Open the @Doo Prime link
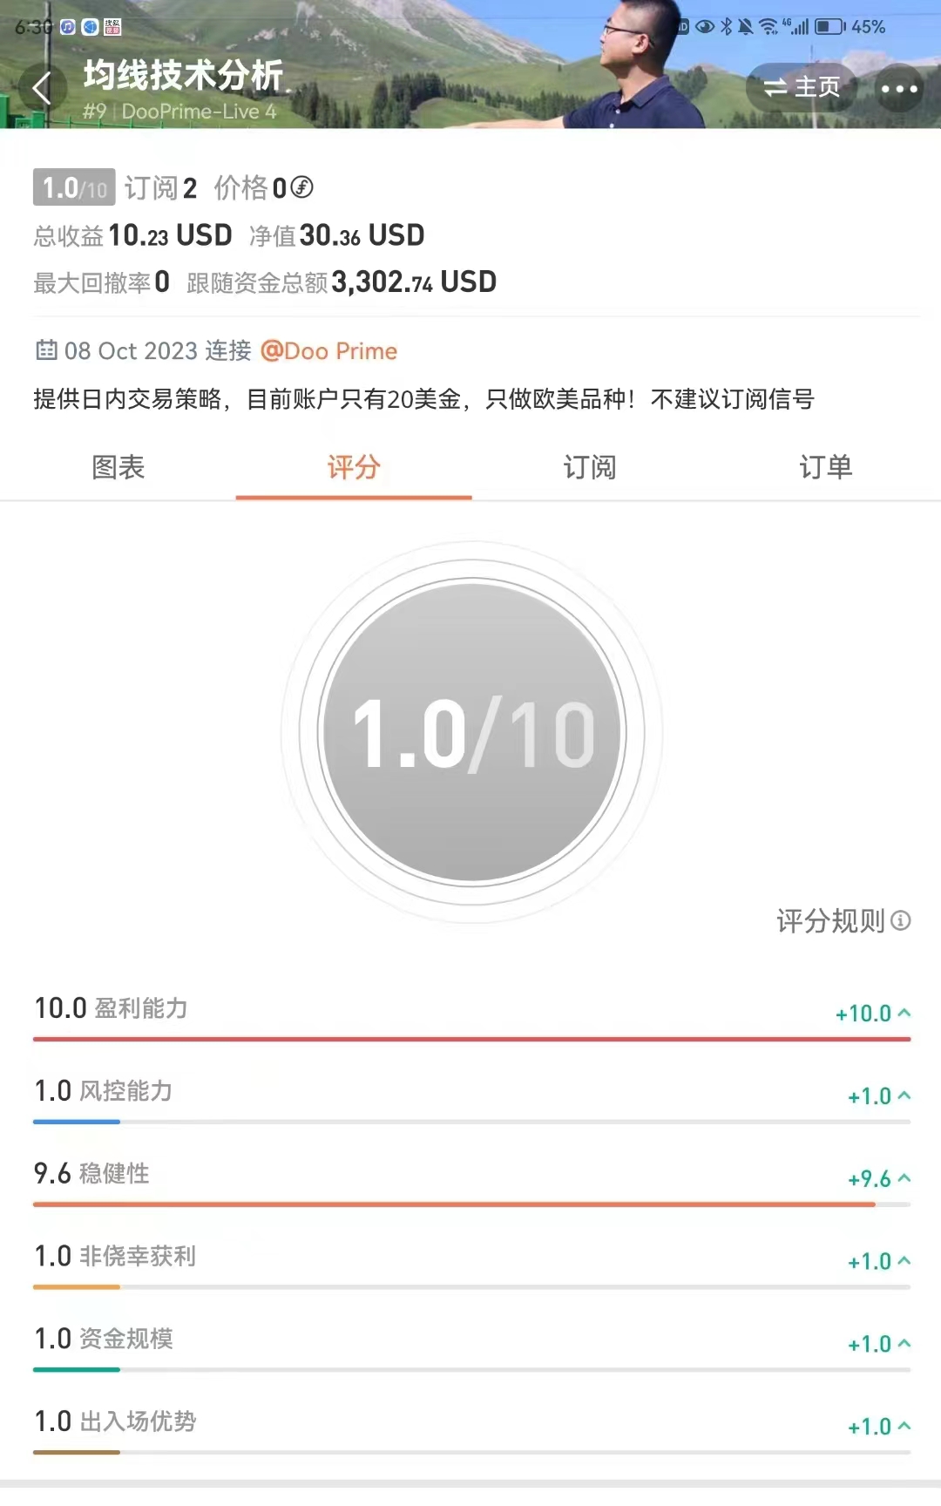941x1506 pixels. pyautogui.click(x=328, y=351)
